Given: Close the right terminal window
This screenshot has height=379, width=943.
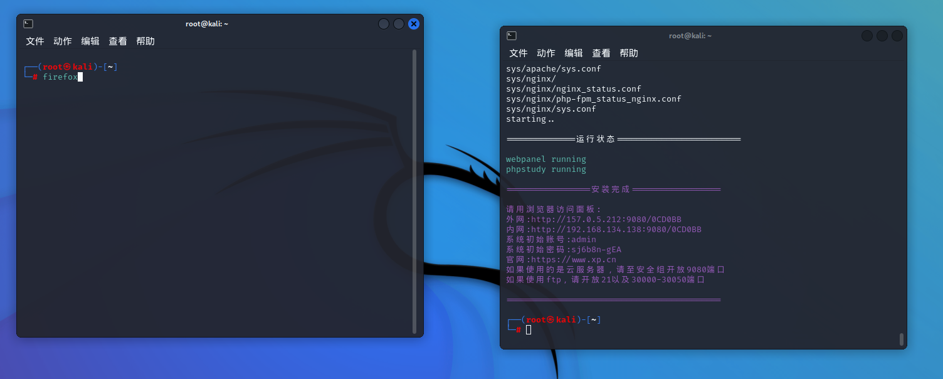Looking at the screenshot, I should click(x=897, y=36).
